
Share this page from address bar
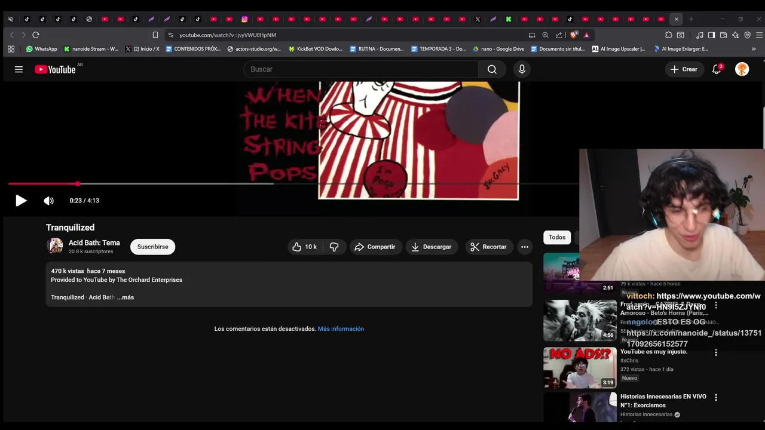559,35
